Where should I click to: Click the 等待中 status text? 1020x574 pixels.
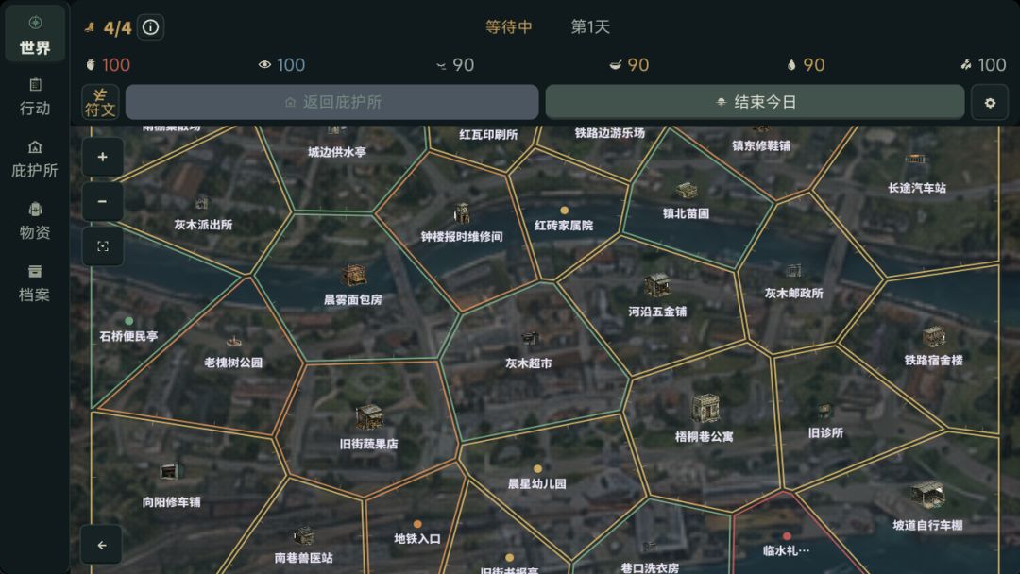(509, 26)
